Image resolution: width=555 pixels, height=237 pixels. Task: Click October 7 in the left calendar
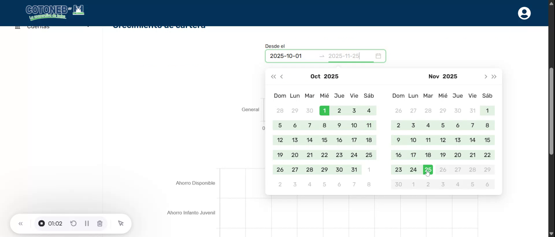310,125
